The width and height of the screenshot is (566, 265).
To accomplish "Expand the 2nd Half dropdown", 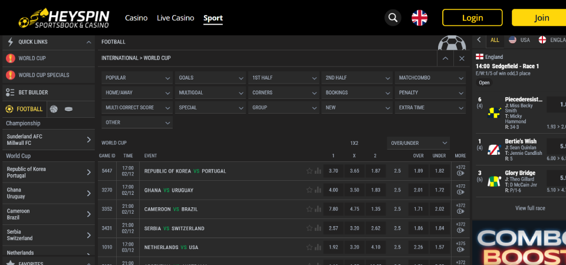I will point(357,78).
